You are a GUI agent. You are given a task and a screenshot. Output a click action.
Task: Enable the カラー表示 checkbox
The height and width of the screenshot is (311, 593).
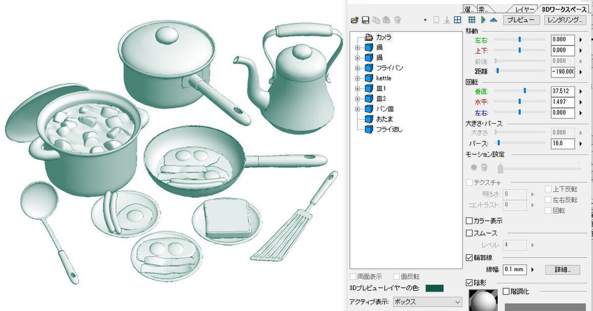[x=469, y=221]
